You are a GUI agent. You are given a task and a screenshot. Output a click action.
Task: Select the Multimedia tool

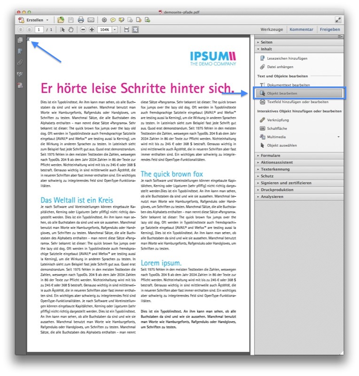pos(276,137)
